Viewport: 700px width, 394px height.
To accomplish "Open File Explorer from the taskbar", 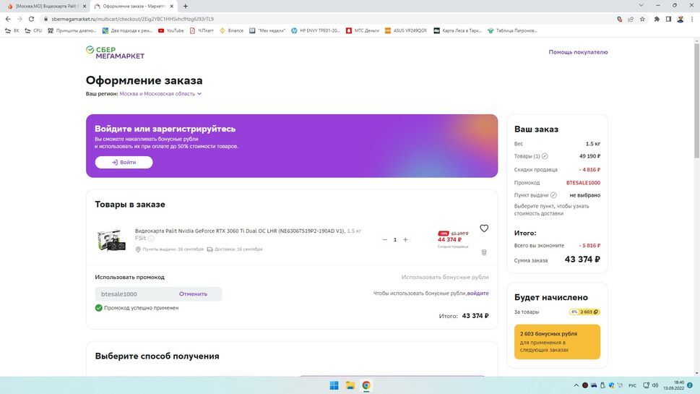I will (x=350, y=385).
